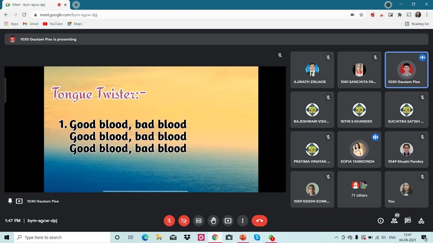Unmute your microphone
The height and width of the screenshot is (243, 433).
click(169, 221)
